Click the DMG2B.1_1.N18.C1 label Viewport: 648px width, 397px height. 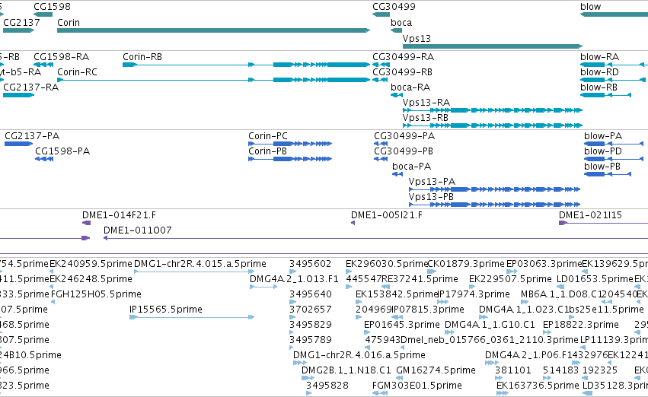pos(346,370)
